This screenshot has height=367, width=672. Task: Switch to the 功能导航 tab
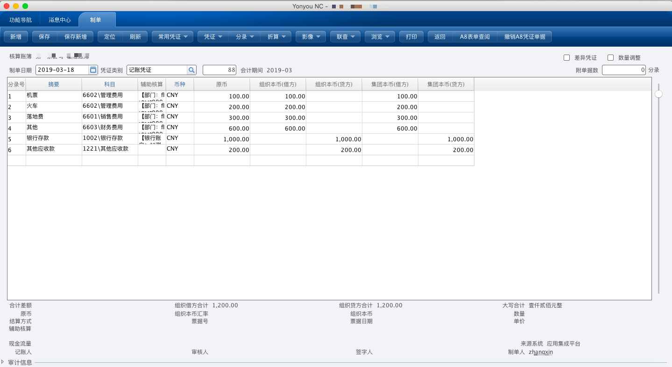21,20
